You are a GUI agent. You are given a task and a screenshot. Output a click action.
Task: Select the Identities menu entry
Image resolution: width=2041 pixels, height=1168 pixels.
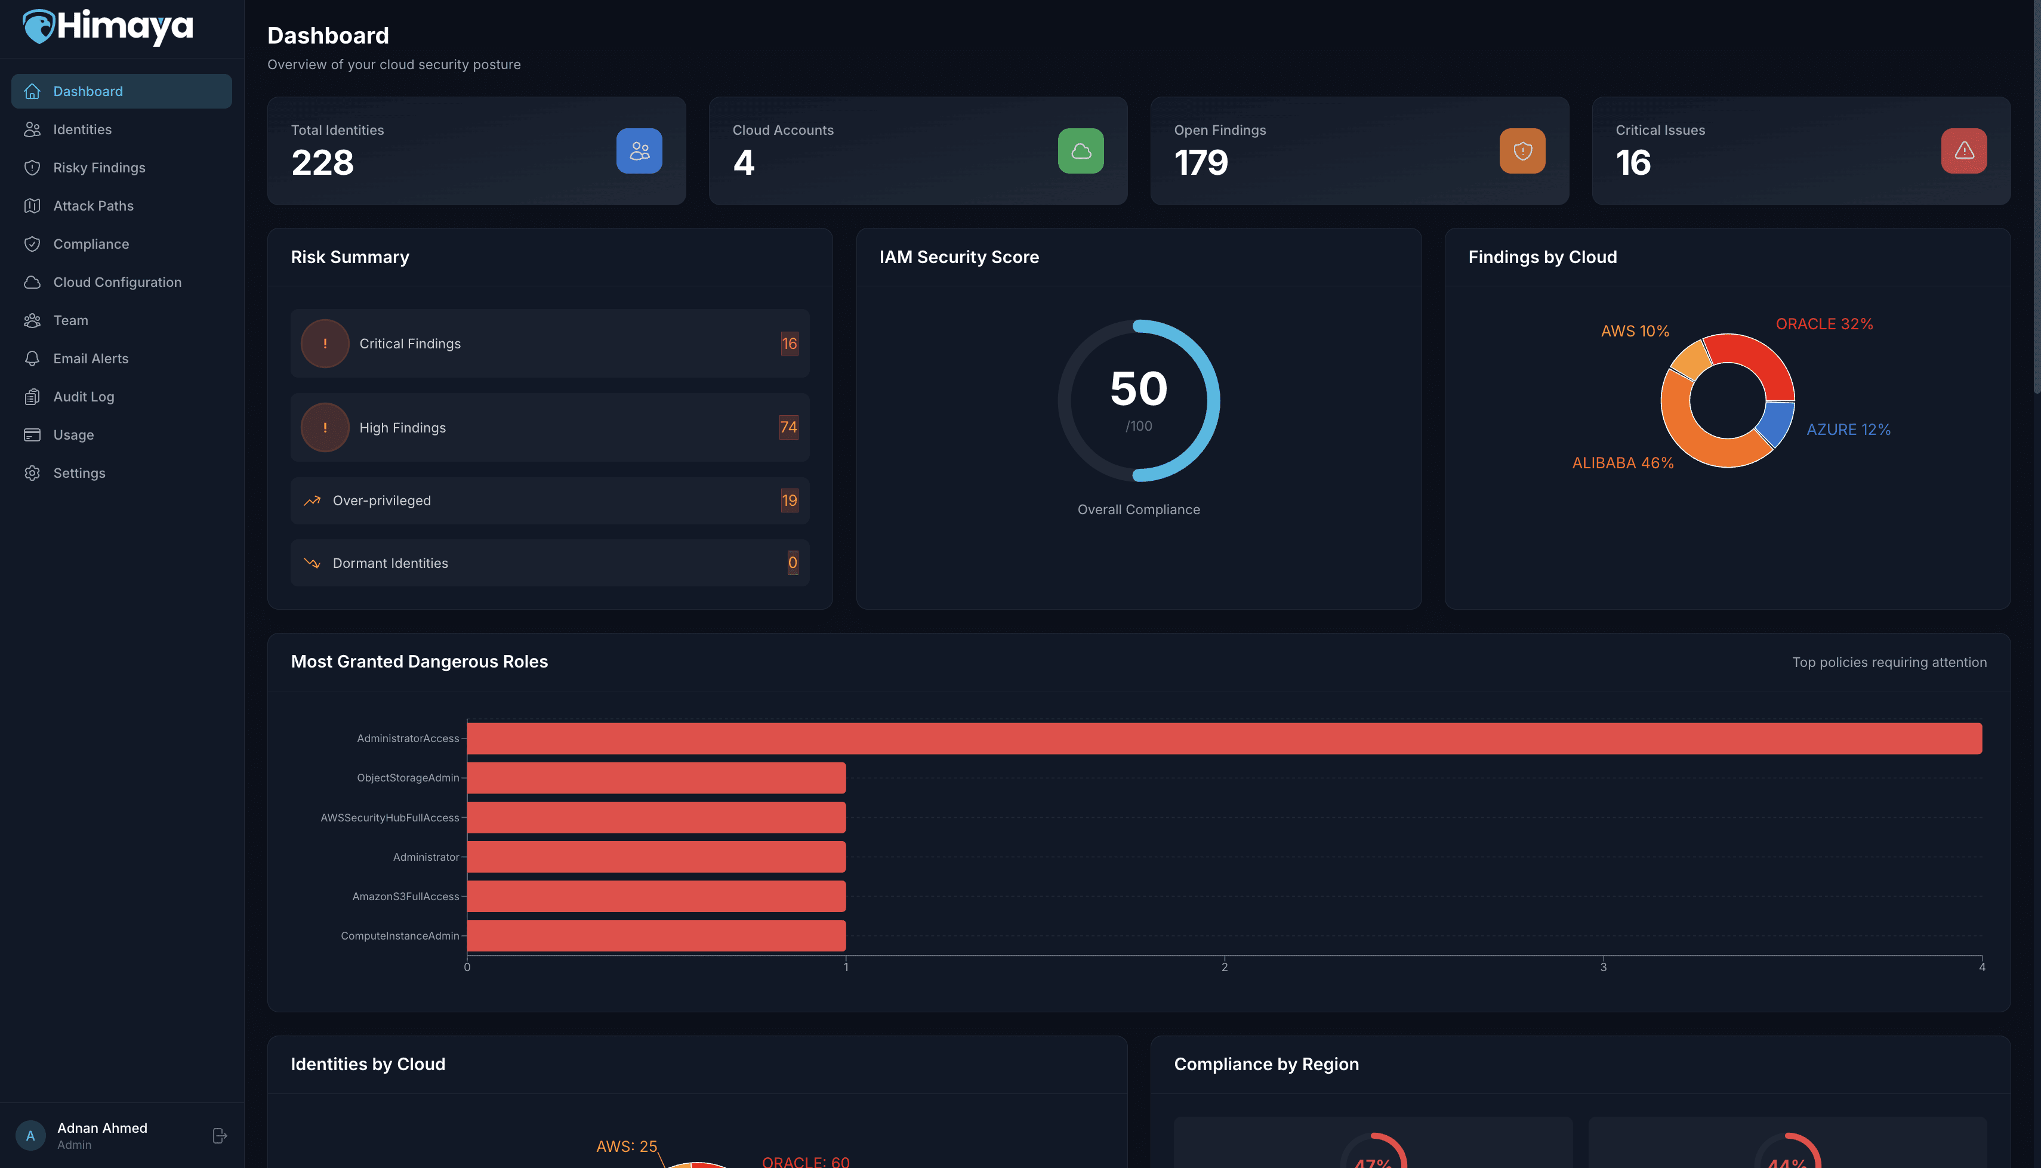point(82,129)
